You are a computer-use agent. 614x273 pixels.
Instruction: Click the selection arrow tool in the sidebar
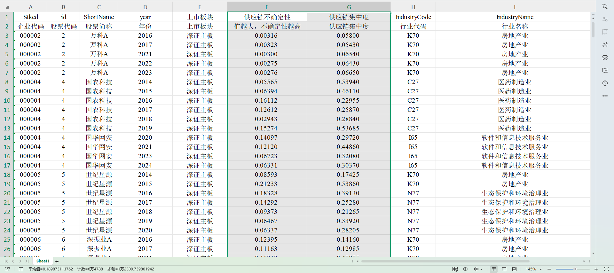(x=605, y=6)
